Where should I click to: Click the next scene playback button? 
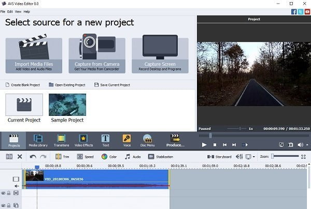click(x=245, y=145)
